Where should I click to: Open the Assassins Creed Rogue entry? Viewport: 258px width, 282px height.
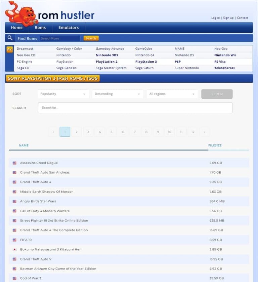(x=39, y=163)
